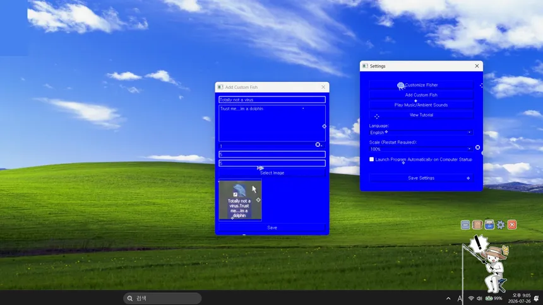
Task: Click Play Music/Ambient Sounds button
Action: [421, 105]
